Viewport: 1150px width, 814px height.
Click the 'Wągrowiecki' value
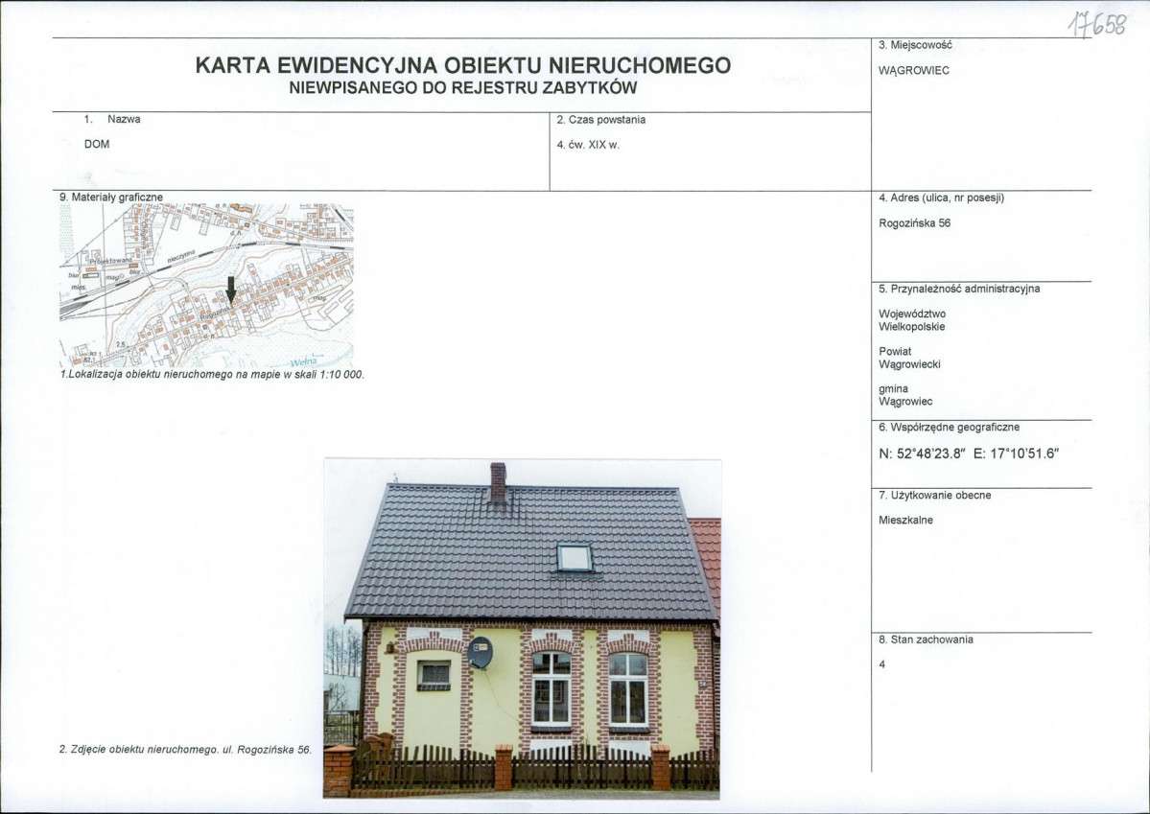(x=909, y=363)
